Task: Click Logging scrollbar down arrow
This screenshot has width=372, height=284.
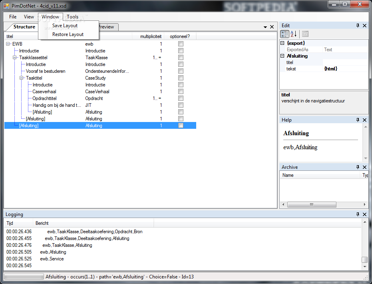Action: [365, 267]
